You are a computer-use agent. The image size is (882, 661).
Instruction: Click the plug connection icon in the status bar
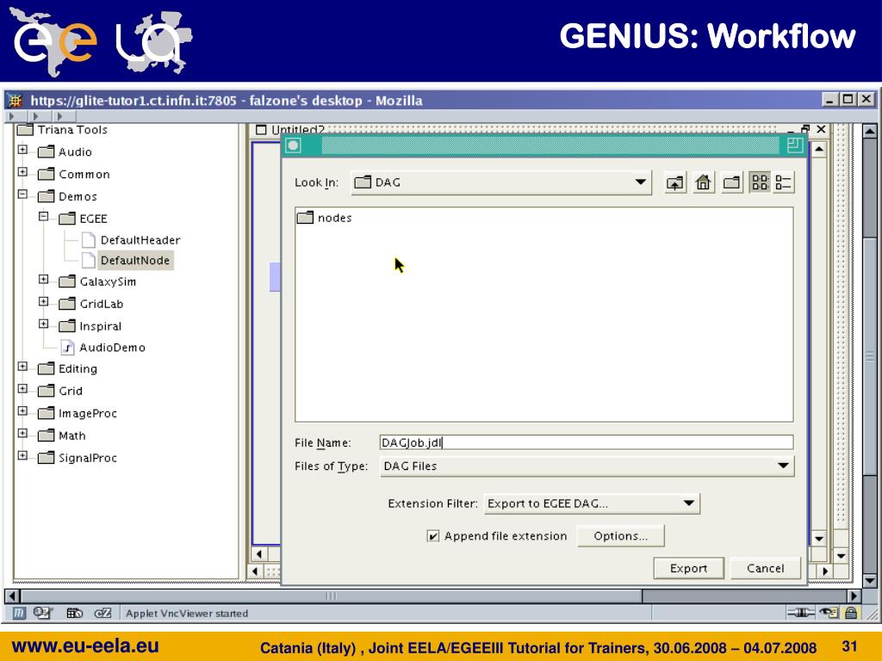point(800,613)
